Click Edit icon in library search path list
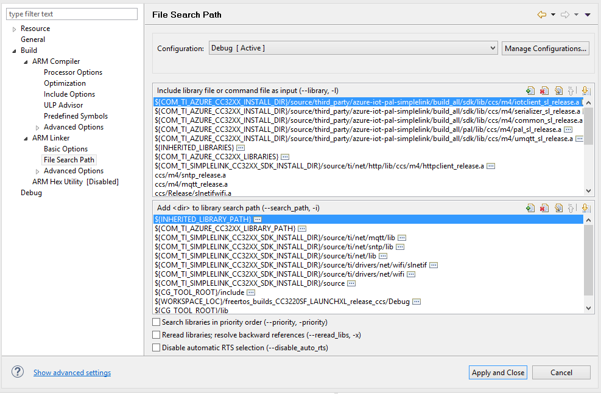The image size is (601, 394). tap(558, 208)
